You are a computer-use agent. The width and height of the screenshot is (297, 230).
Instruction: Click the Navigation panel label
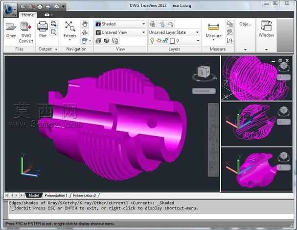click(76, 49)
